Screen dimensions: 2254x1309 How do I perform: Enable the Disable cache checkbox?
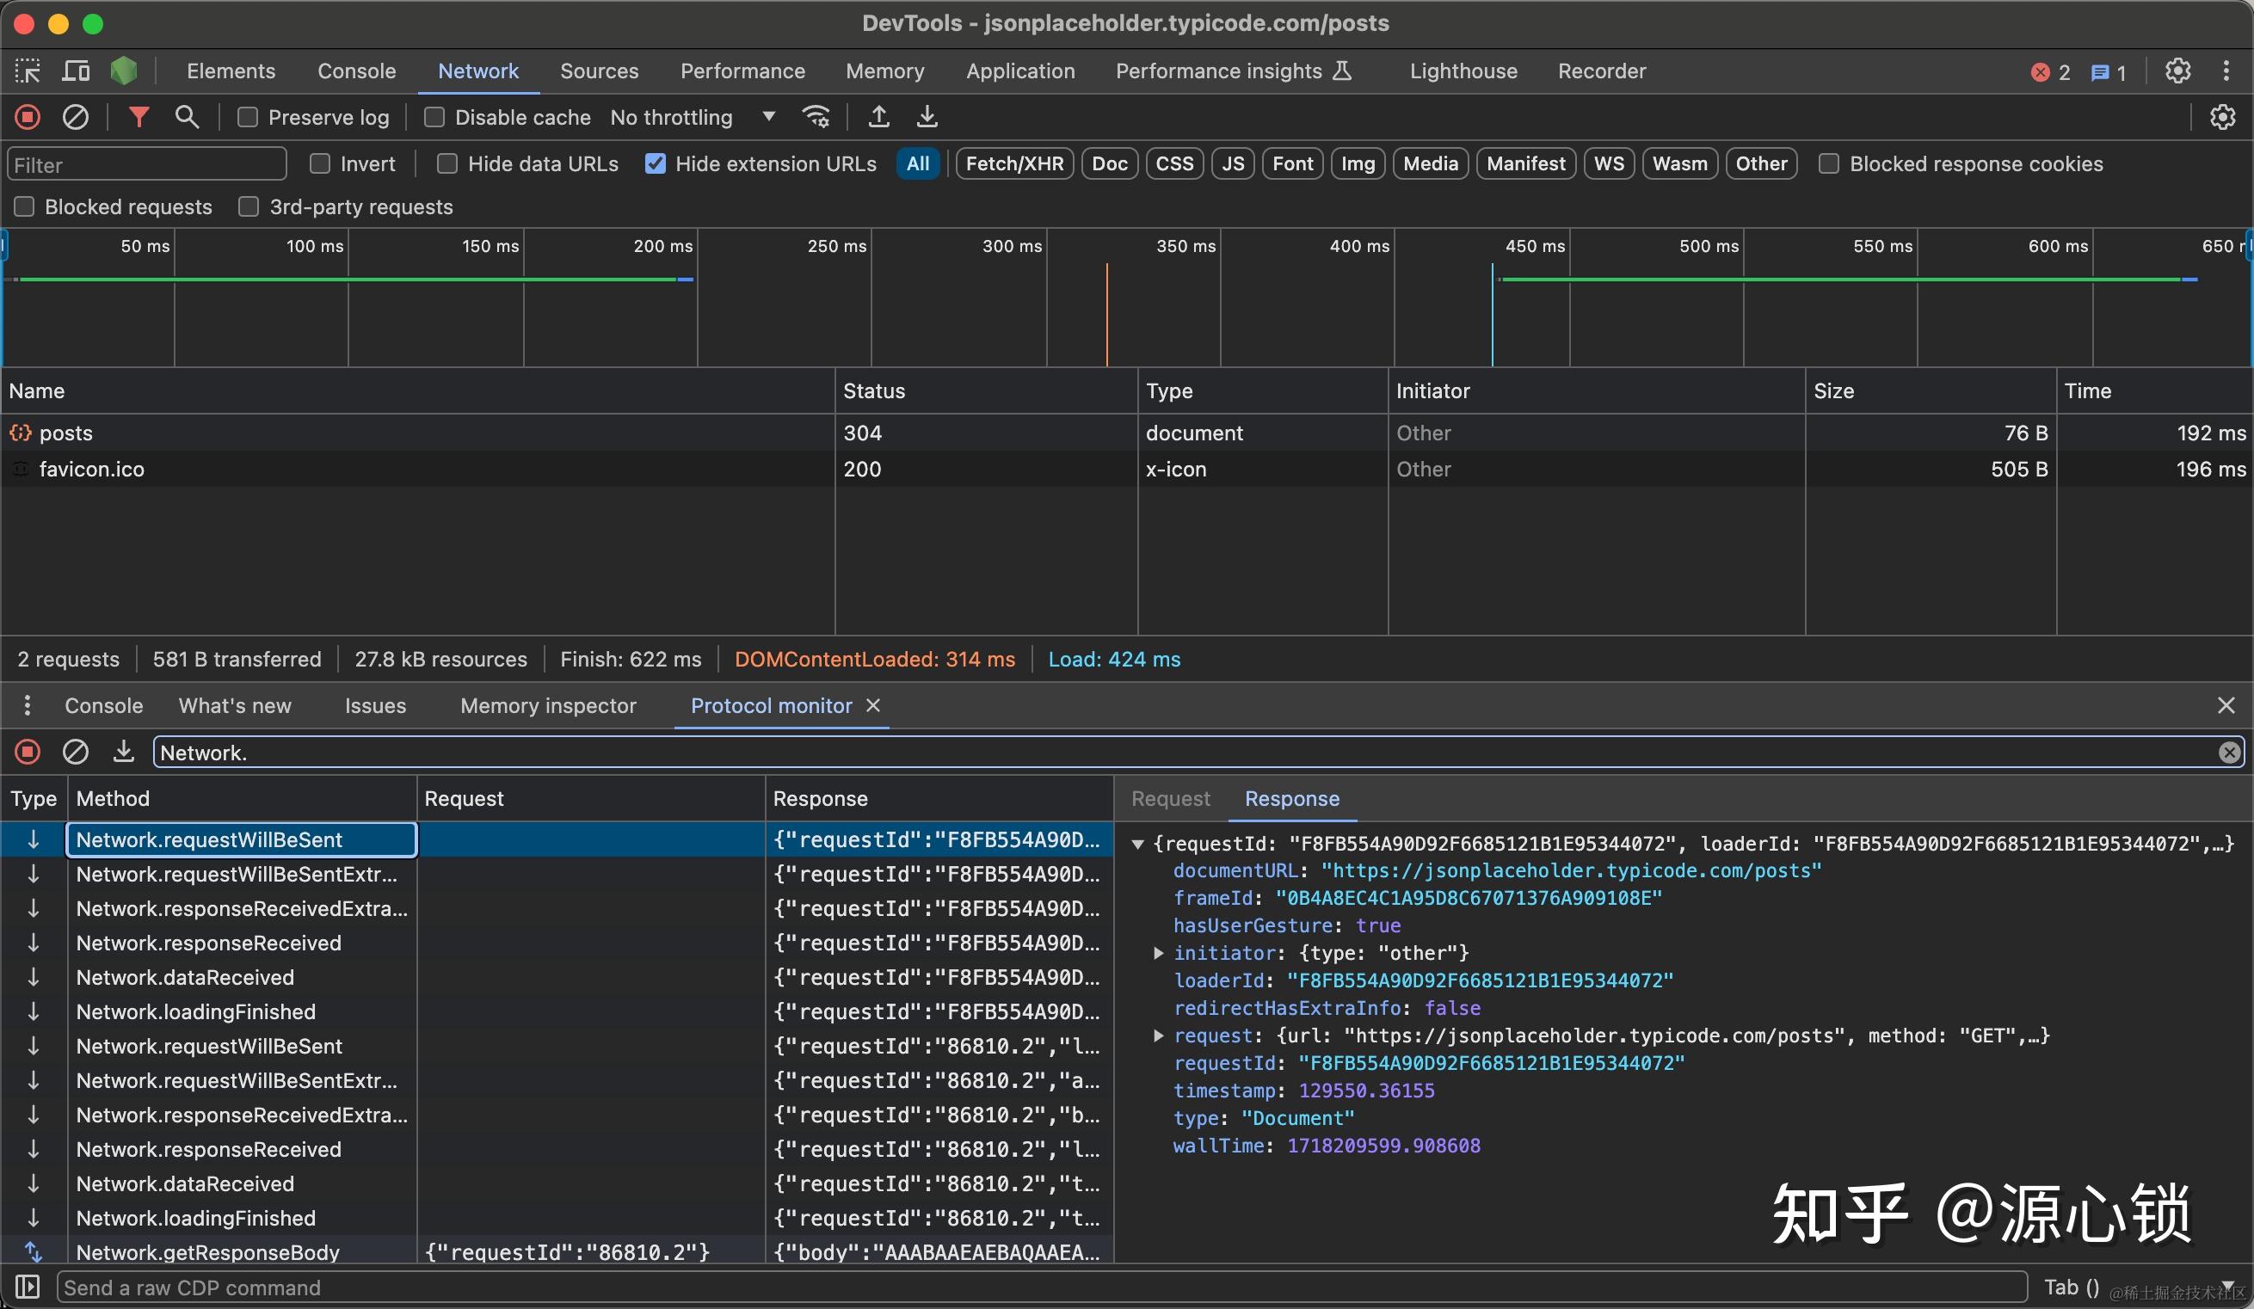(434, 117)
